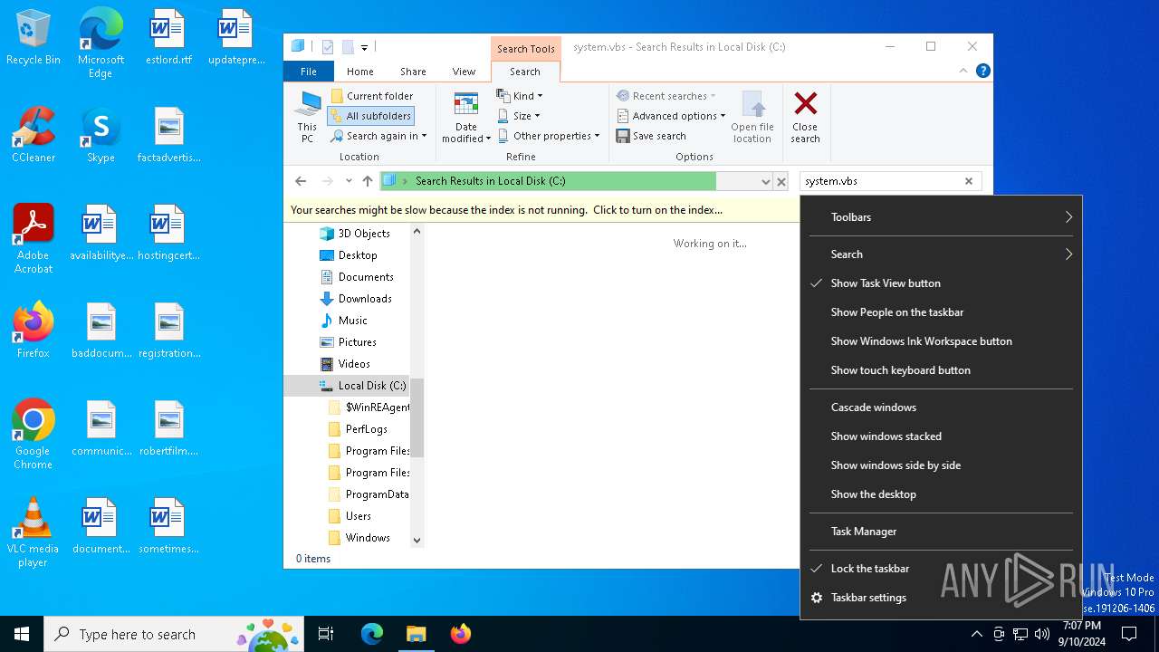Toggle Show Task View button option
This screenshot has width=1159, height=652.
click(941, 283)
